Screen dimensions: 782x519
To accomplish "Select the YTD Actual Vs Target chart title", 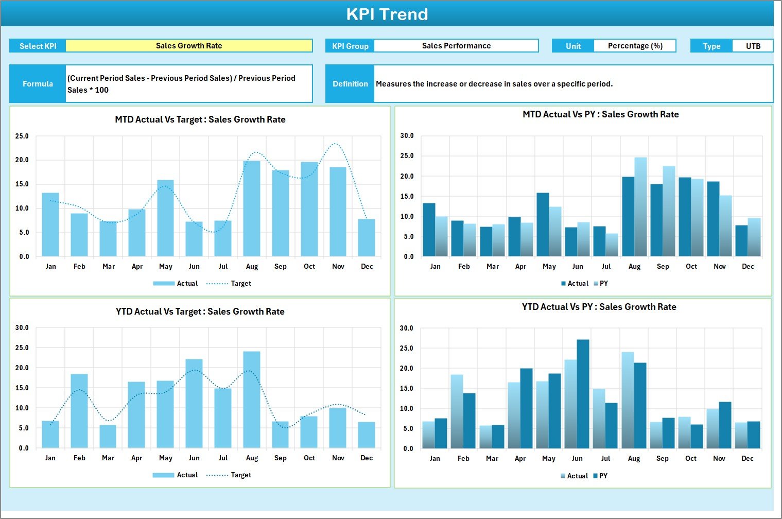I will point(200,312).
